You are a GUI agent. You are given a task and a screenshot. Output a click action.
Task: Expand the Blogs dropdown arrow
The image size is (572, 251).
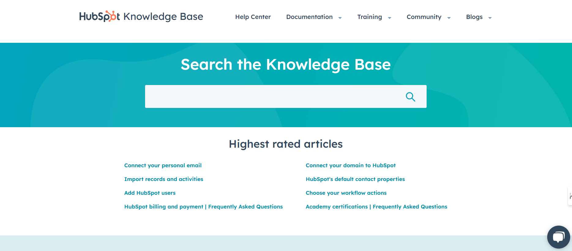point(490,18)
